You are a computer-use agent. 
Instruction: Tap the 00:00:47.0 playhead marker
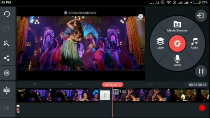tap(113, 85)
